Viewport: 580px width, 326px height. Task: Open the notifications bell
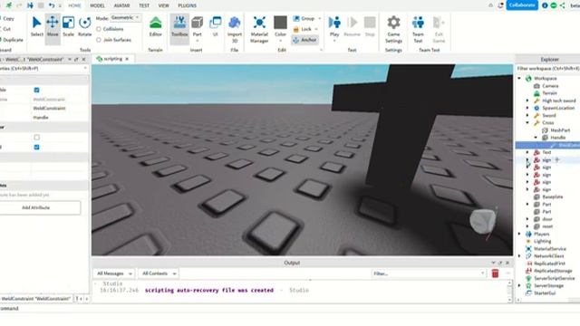click(x=500, y=5)
